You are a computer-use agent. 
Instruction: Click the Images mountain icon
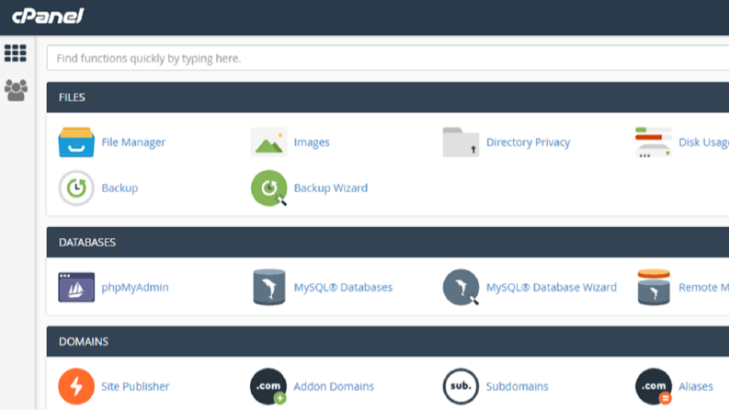pos(268,142)
